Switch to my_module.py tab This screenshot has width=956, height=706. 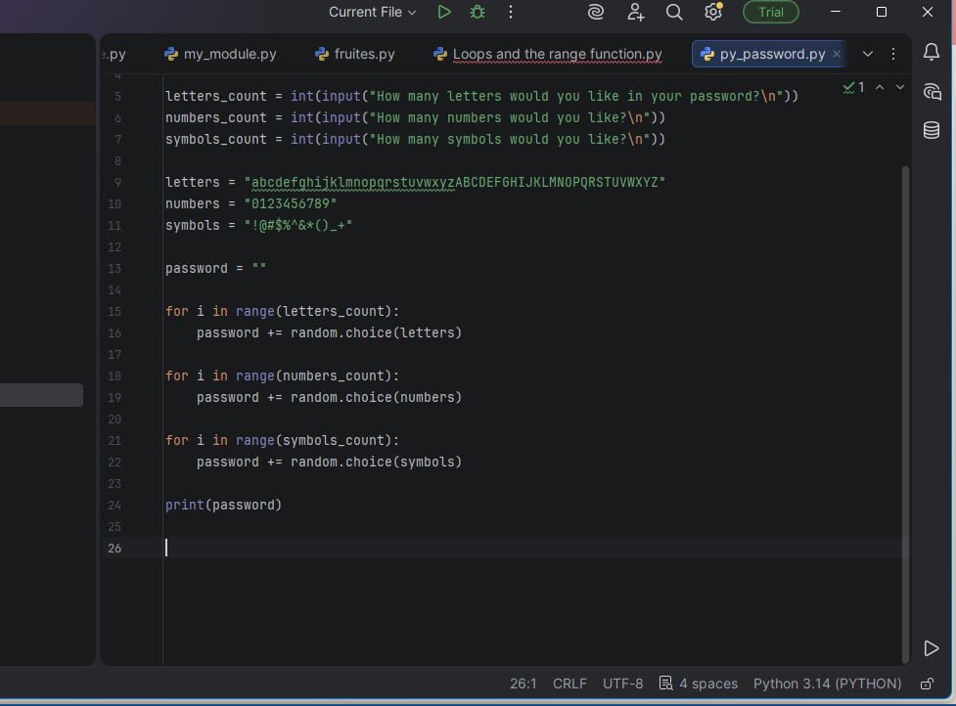click(220, 54)
